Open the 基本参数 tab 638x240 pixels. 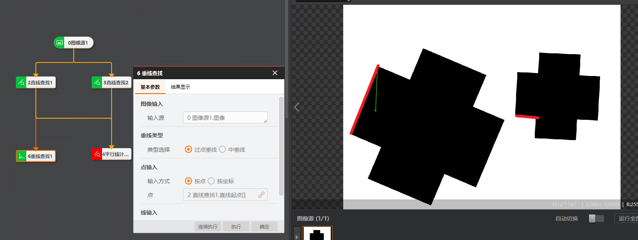(150, 87)
